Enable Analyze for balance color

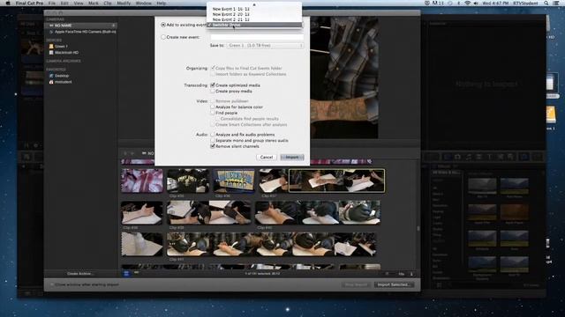(x=213, y=107)
